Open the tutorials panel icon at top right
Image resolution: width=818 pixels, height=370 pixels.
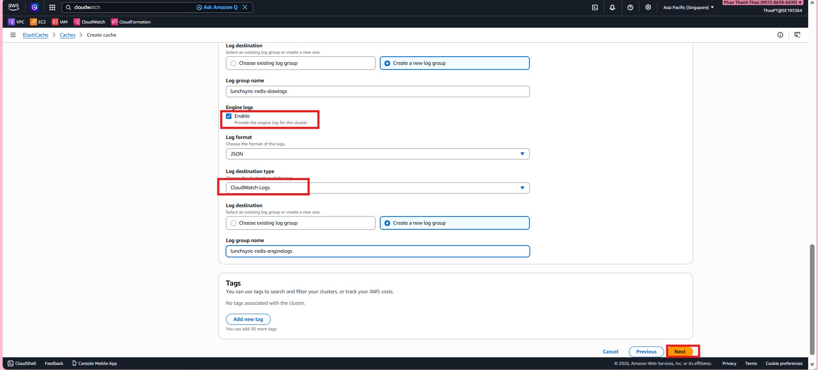[x=797, y=35]
